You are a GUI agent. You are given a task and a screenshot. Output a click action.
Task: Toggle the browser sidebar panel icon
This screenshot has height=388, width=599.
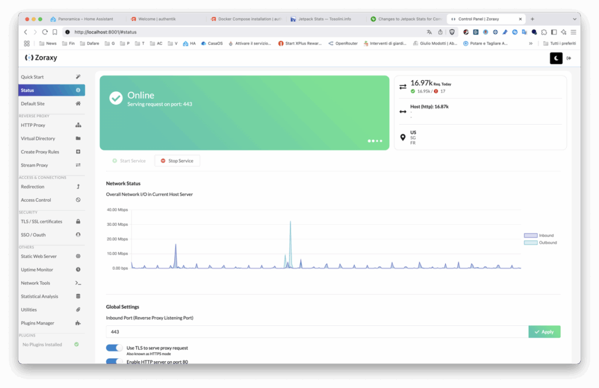click(554, 32)
